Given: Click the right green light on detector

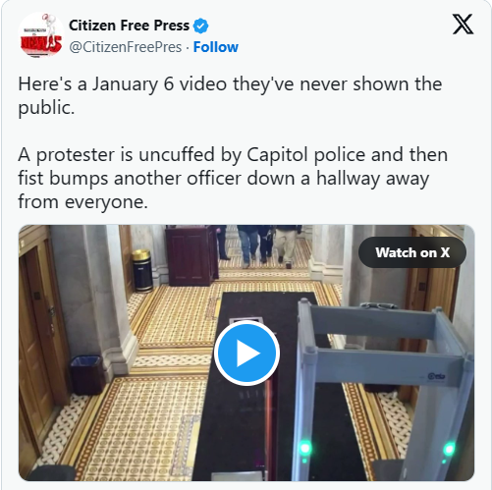Looking at the screenshot, I should coord(449,449).
